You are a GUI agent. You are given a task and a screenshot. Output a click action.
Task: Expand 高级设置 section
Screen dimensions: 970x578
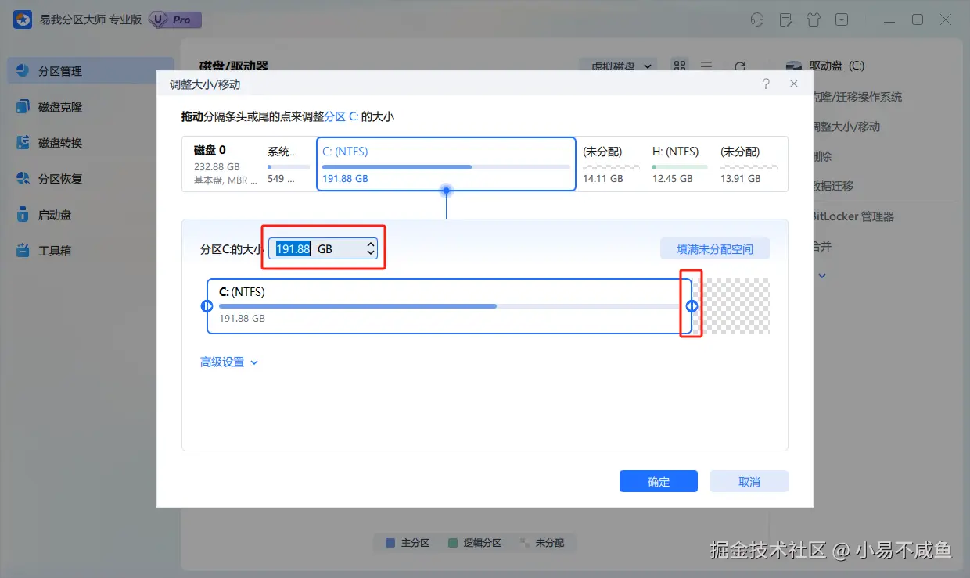(x=229, y=362)
